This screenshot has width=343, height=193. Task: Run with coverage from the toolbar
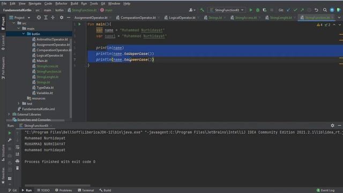(264, 10)
